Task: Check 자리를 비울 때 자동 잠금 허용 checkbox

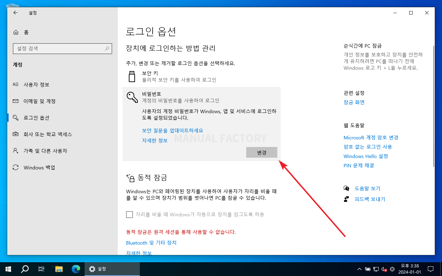Action: click(x=129, y=215)
